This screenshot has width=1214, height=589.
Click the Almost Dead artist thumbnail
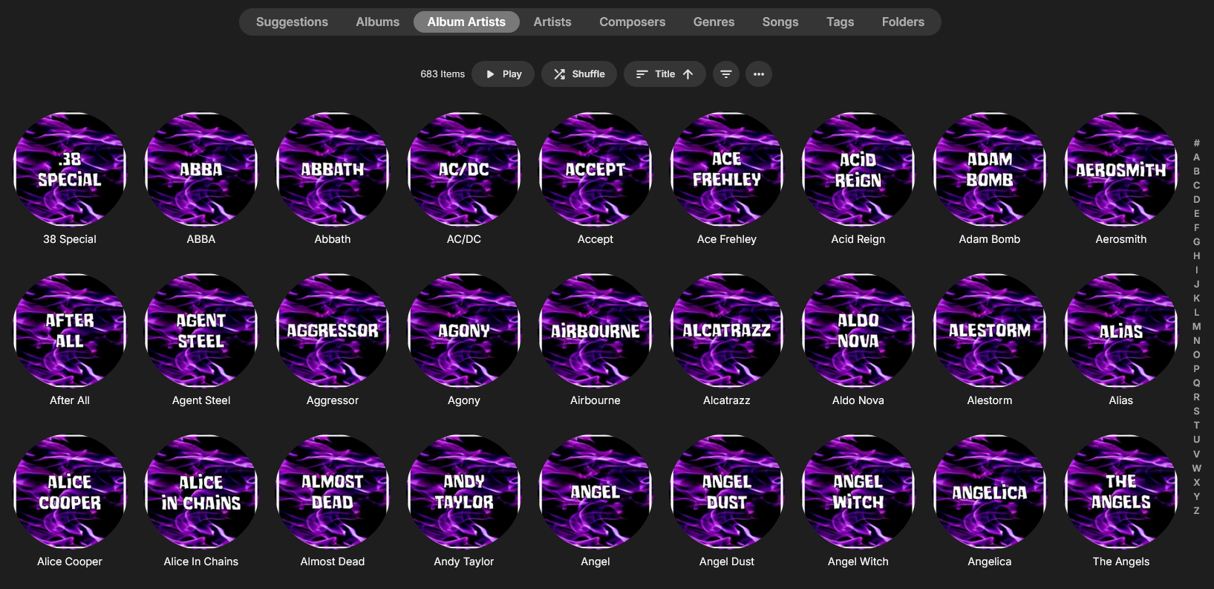pos(333,492)
